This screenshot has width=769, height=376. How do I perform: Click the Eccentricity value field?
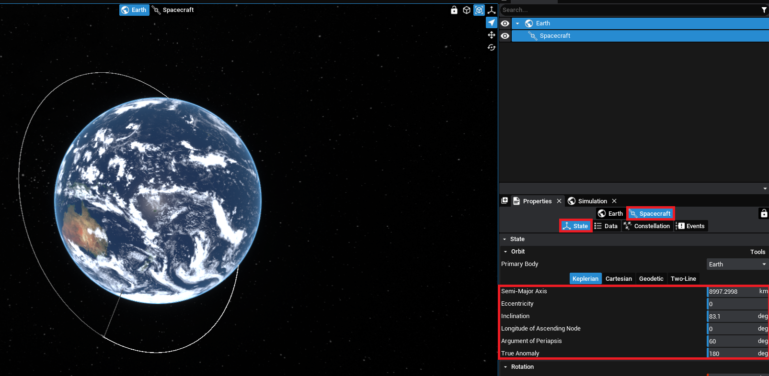click(737, 304)
